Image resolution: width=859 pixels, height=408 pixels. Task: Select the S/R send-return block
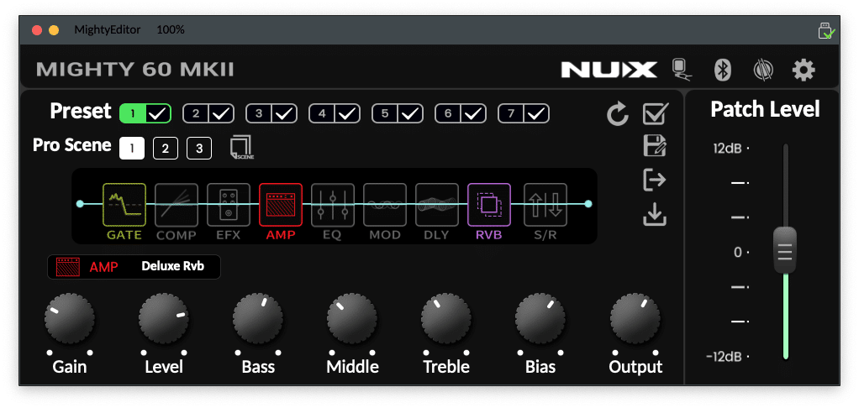coord(545,205)
